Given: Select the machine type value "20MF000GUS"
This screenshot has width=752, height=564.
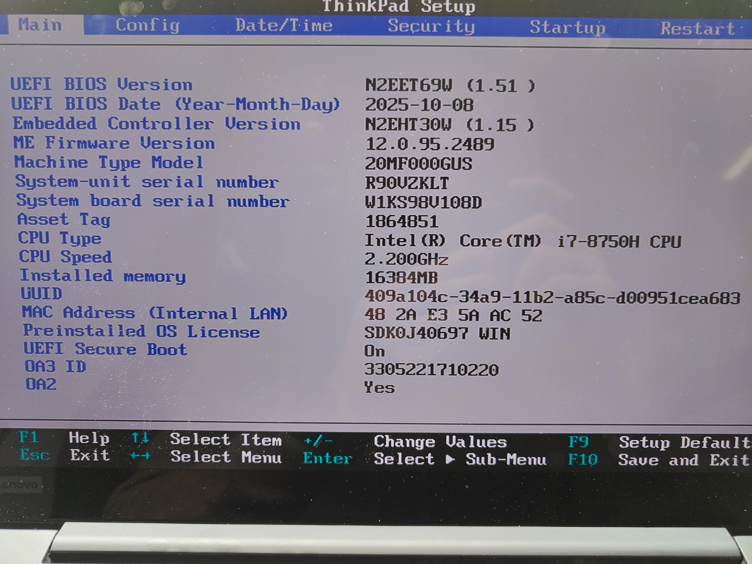Looking at the screenshot, I should (x=418, y=164).
